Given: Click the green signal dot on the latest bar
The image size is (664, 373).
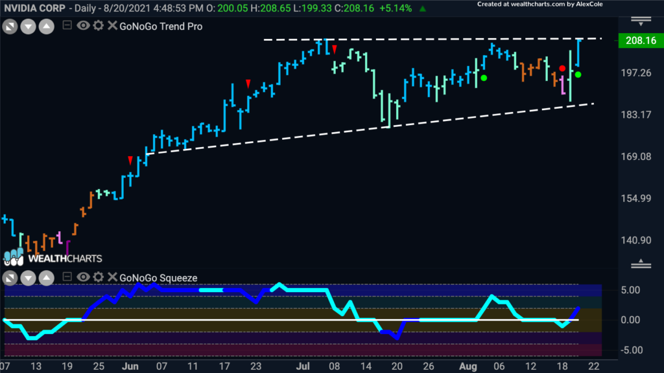Looking at the screenshot, I should coord(578,75).
